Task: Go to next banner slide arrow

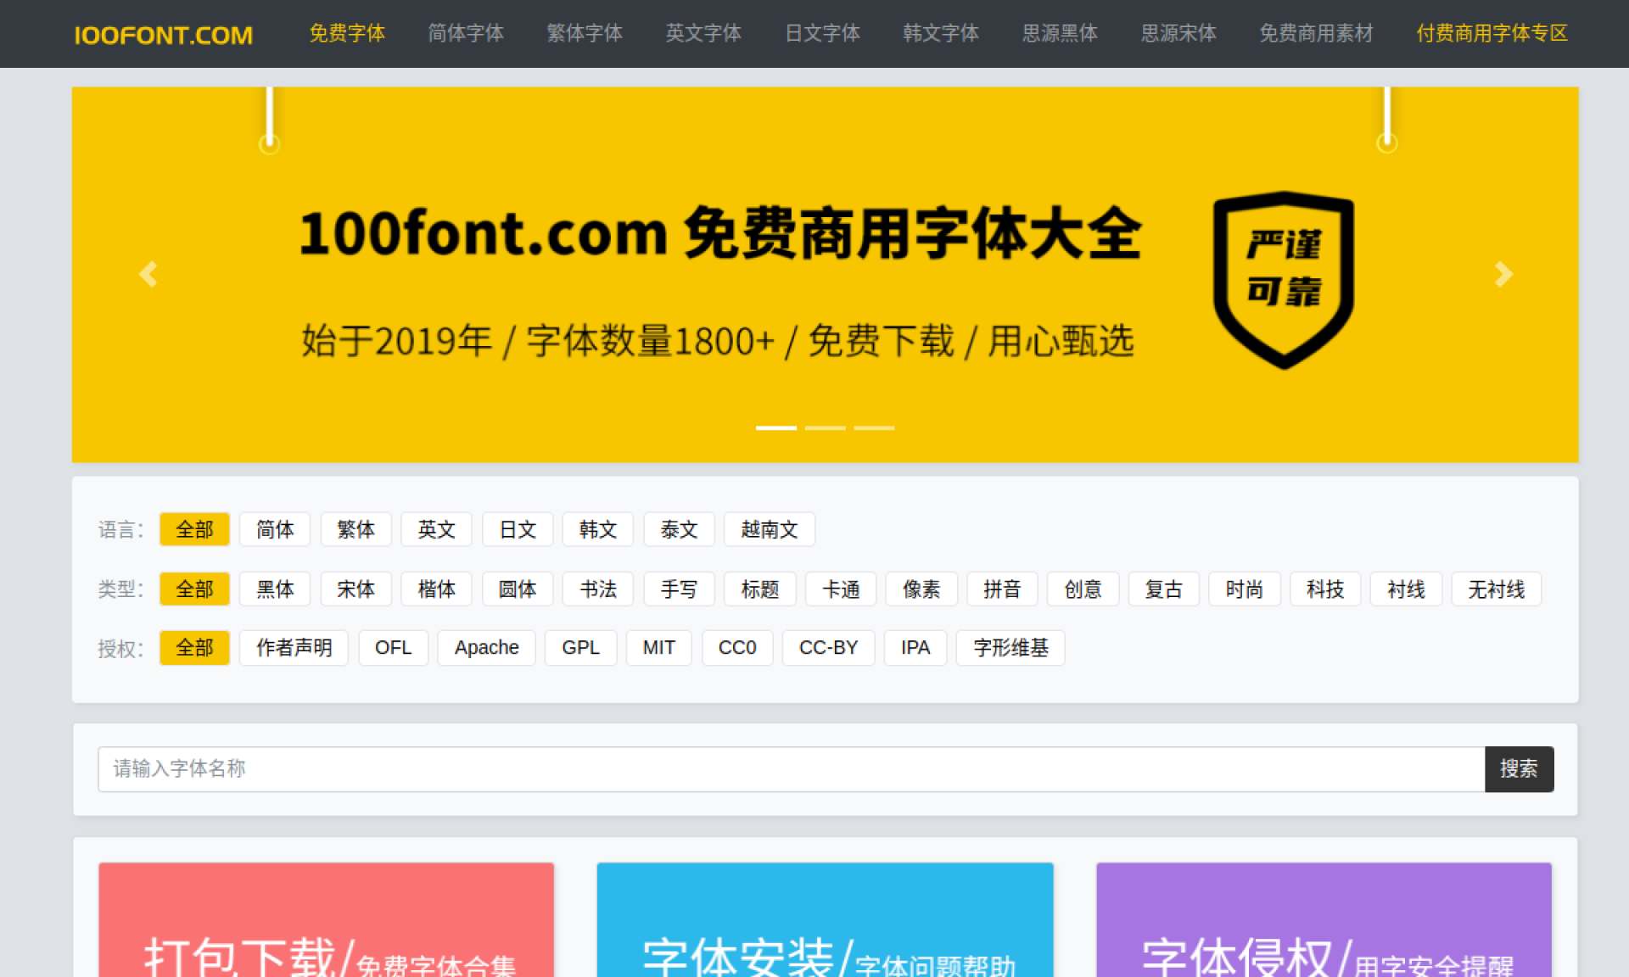Action: 1503,274
